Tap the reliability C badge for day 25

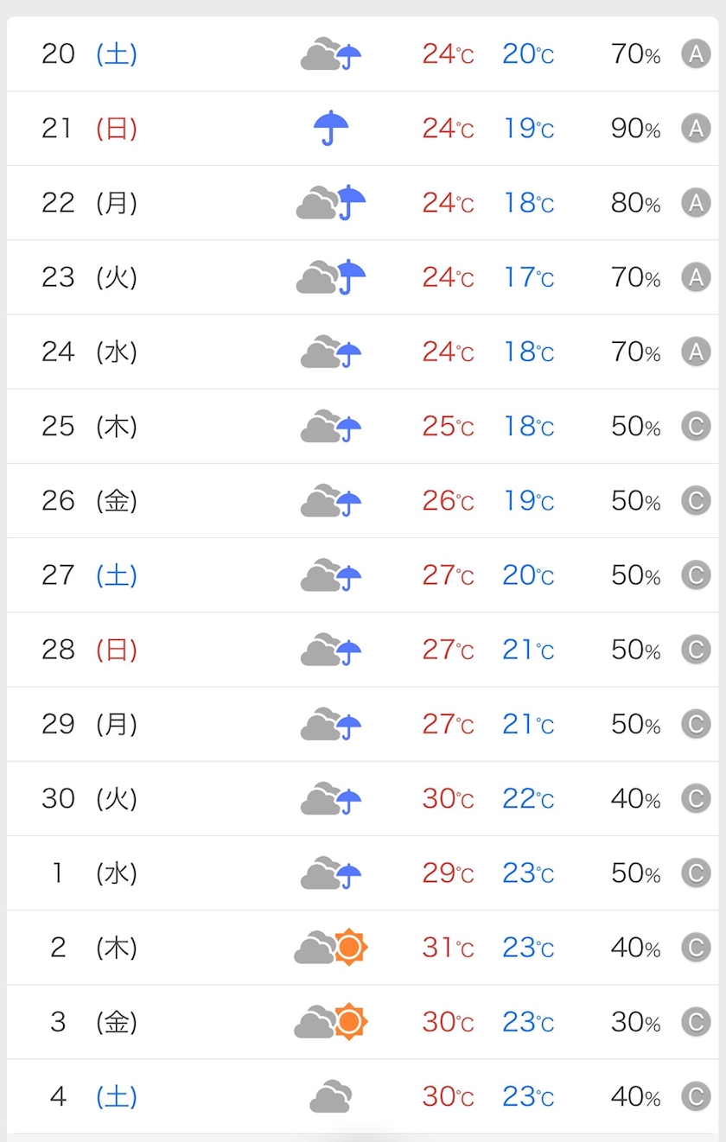click(x=696, y=426)
